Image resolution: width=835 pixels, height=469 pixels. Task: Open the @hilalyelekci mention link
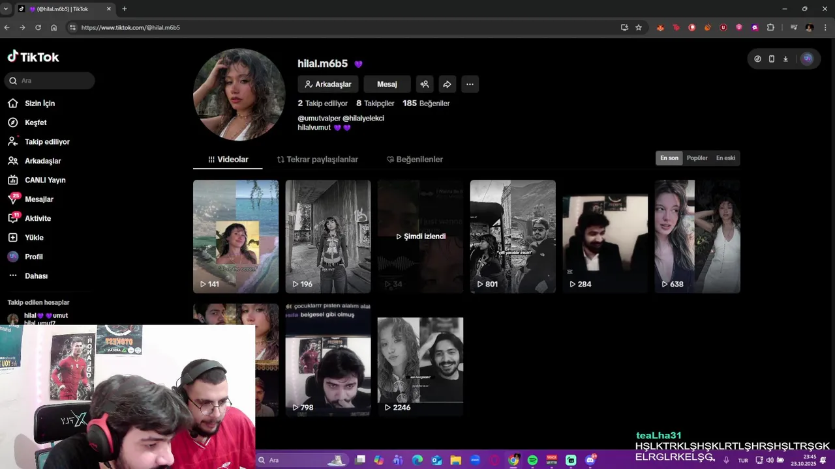[x=363, y=119]
